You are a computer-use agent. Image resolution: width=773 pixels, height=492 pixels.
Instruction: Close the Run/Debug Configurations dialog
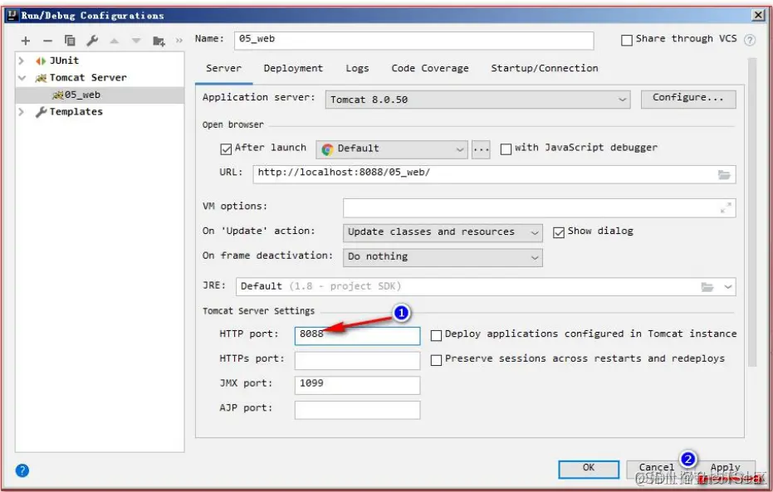tap(758, 15)
